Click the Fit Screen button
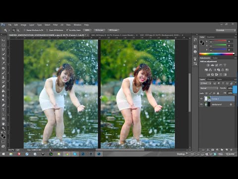 [x=99, y=30]
